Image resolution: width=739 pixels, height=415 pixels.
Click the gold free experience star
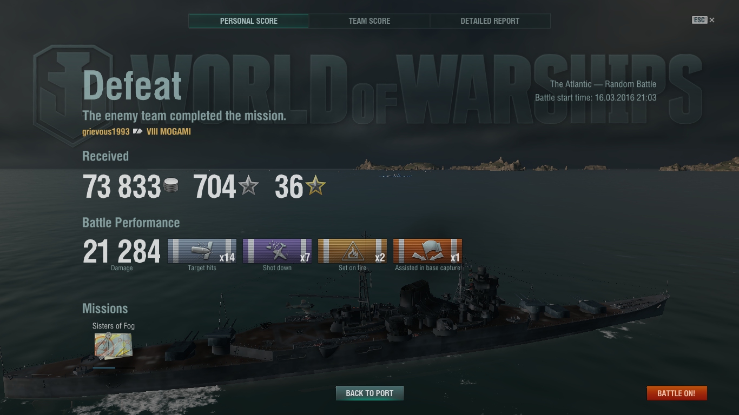coord(316,186)
